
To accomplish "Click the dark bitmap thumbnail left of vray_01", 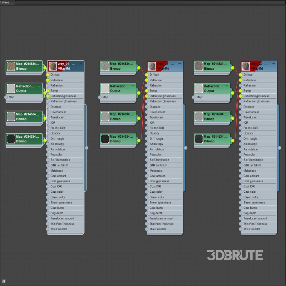I will 11,139.
